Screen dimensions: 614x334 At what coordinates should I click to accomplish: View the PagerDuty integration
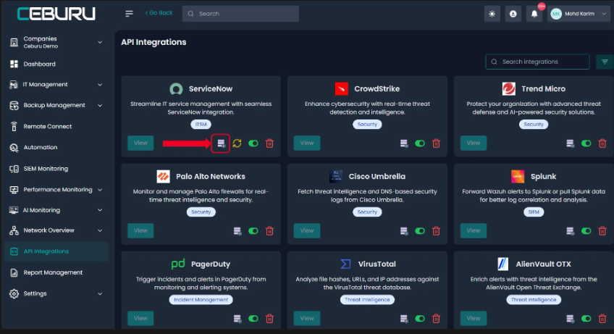click(x=140, y=318)
